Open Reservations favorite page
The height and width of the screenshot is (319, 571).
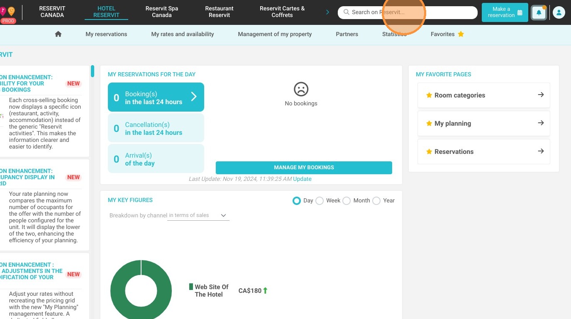tap(484, 151)
